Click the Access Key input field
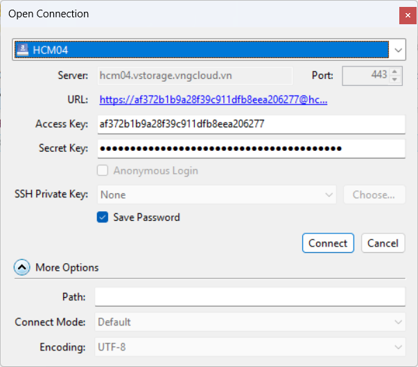The width and height of the screenshot is (418, 367). (250, 124)
